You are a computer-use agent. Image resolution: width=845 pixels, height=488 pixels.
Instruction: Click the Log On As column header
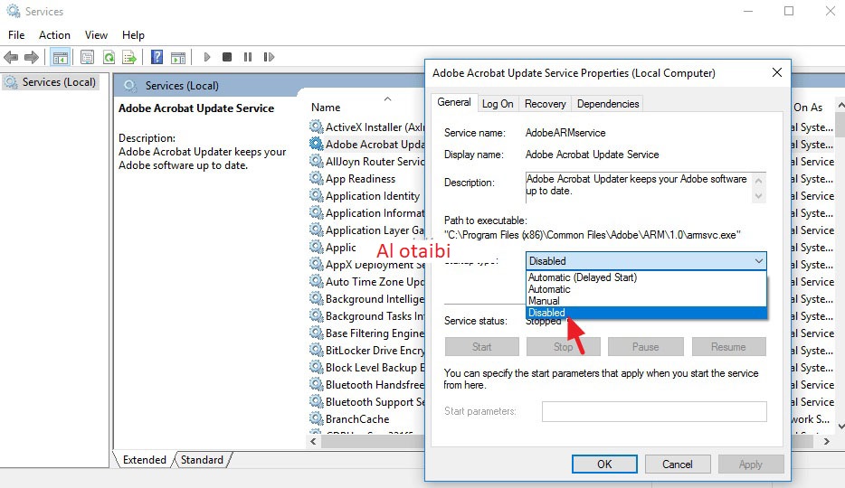tap(808, 107)
